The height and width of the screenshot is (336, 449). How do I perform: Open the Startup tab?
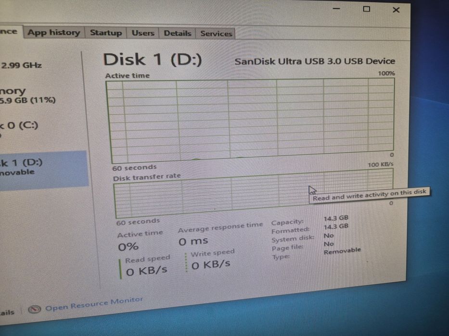click(106, 33)
